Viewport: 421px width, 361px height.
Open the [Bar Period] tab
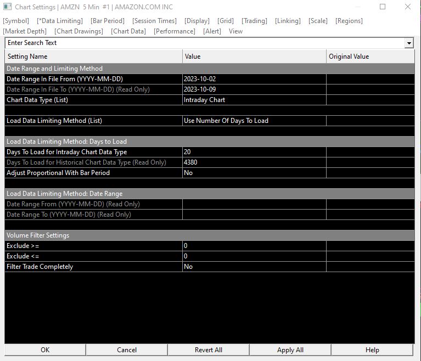click(x=108, y=21)
